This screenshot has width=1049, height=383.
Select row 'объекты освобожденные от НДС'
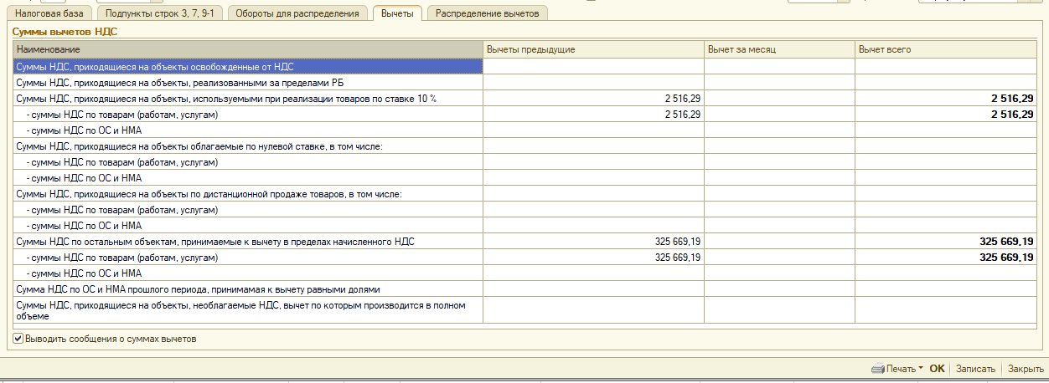coord(248,66)
